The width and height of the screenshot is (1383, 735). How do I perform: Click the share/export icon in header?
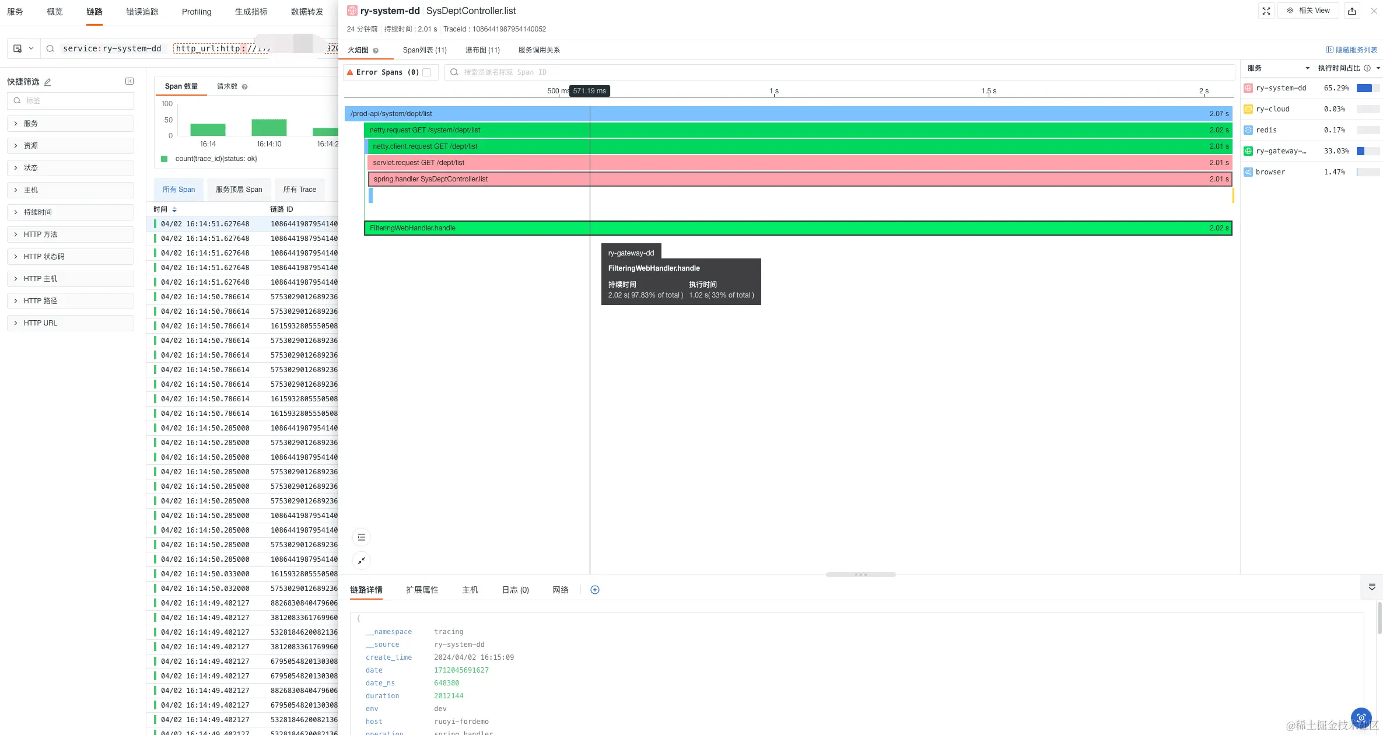click(x=1352, y=11)
